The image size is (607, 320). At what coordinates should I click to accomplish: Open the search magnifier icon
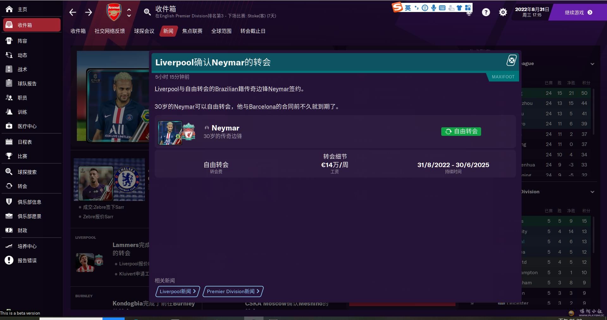click(147, 12)
